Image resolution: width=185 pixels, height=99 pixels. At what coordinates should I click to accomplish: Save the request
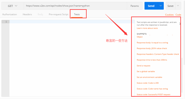coord(170,6)
